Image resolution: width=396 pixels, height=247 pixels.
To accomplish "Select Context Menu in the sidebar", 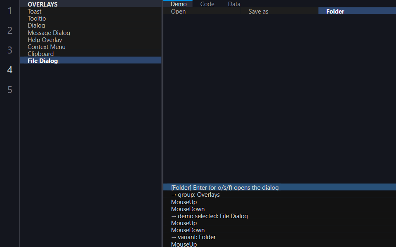I will coord(90,47).
